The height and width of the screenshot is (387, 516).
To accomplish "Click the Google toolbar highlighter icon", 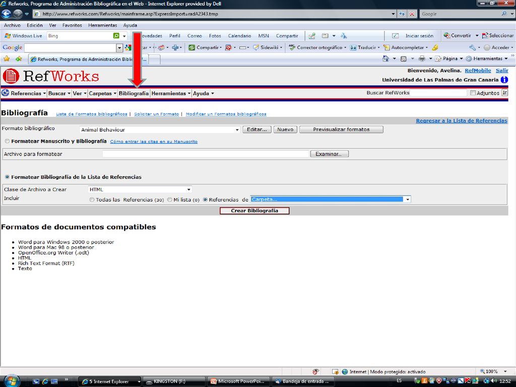I will pos(435,47).
